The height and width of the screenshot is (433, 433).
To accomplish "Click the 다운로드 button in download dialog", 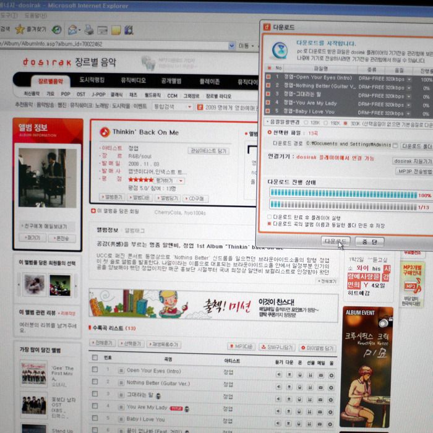I will pyautogui.click(x=335, y=241).
